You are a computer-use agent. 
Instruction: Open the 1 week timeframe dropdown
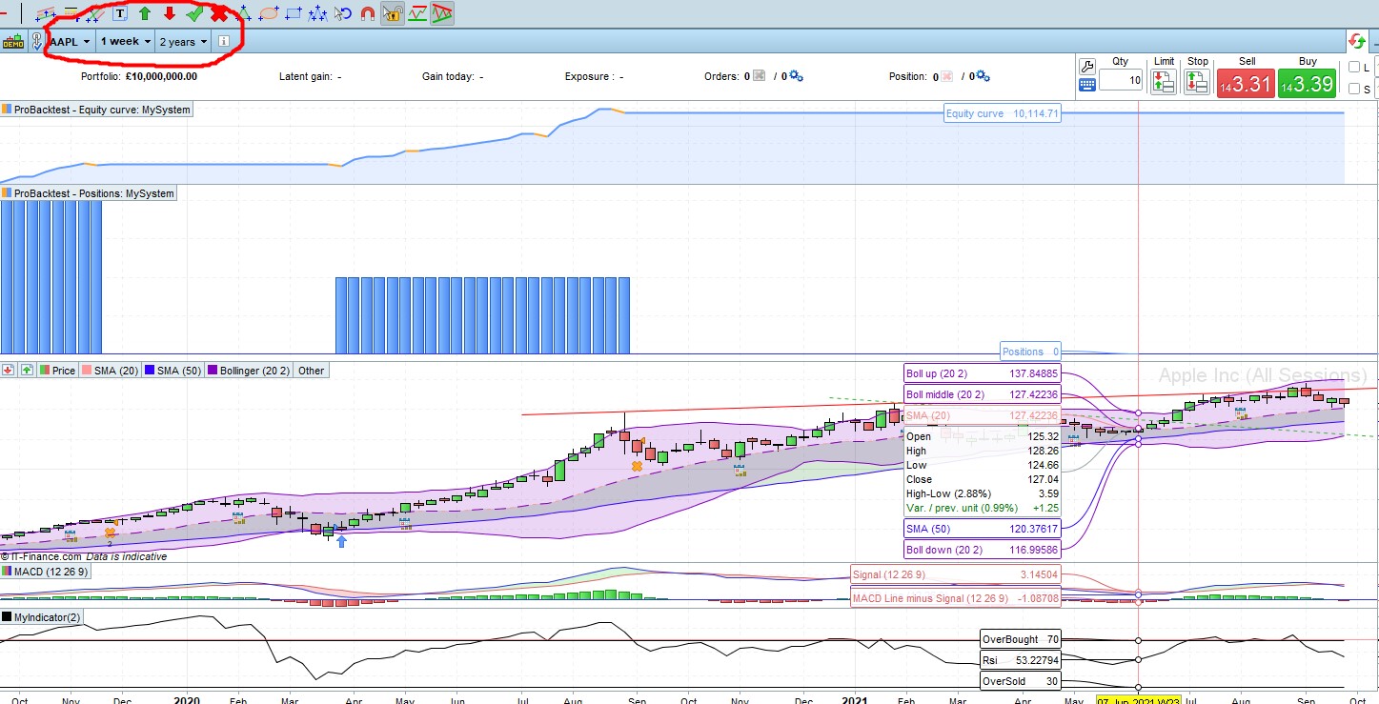coord(126,42)
